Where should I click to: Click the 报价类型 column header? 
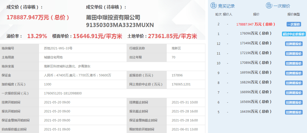pos(293,14)
